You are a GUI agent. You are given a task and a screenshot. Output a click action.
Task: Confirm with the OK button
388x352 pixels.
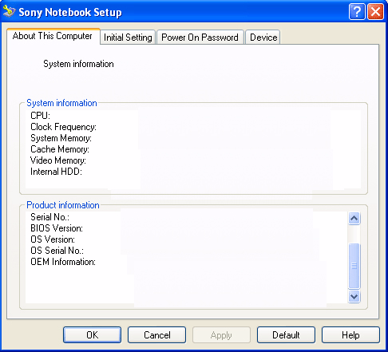pyautogui.click(x=92, y=335)
